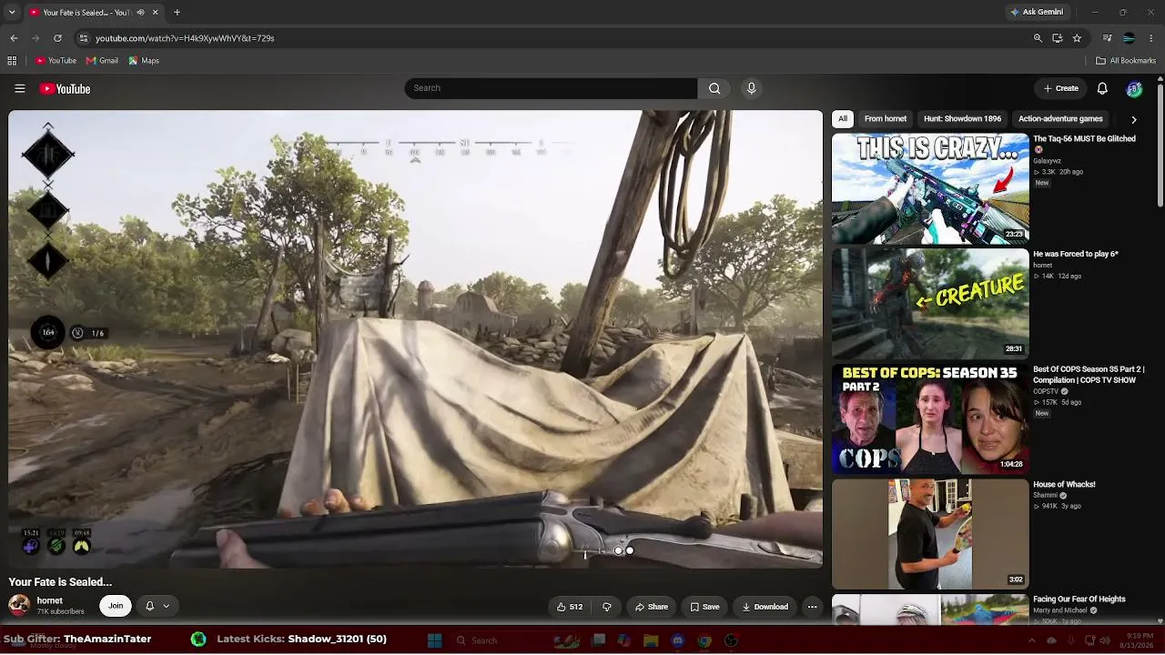The width and height of the screenshot is (1165, 655).
Task: Open the YouTube account avatar menu
Action: [1134, 88]
